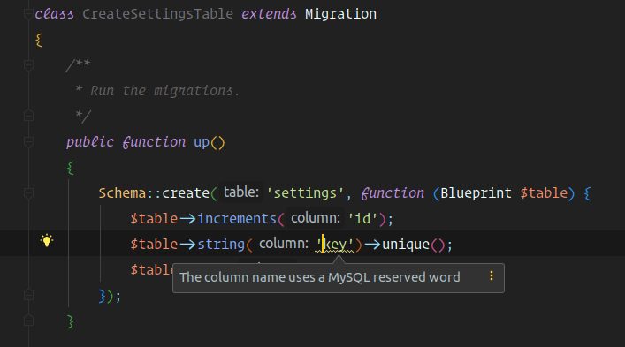
Task: Click the 'id' column string
Action: pos(362,219)
